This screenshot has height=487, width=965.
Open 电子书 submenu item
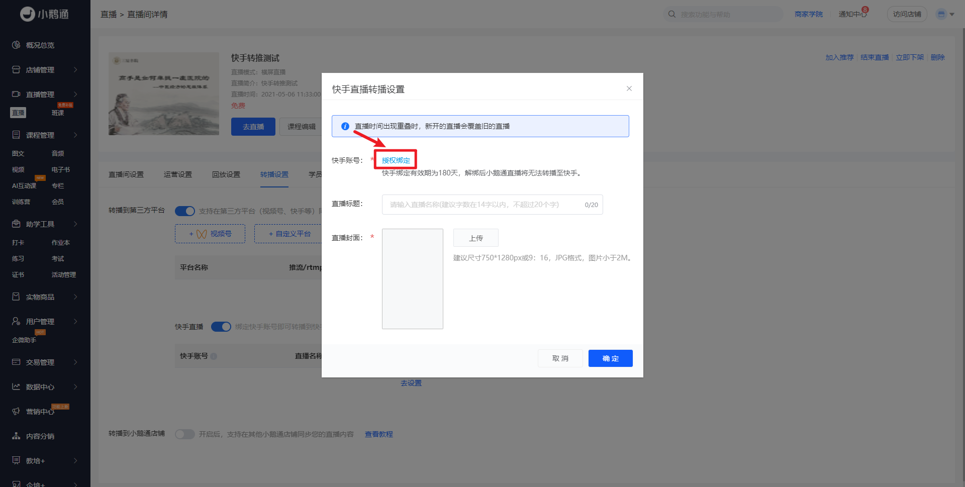61,169
